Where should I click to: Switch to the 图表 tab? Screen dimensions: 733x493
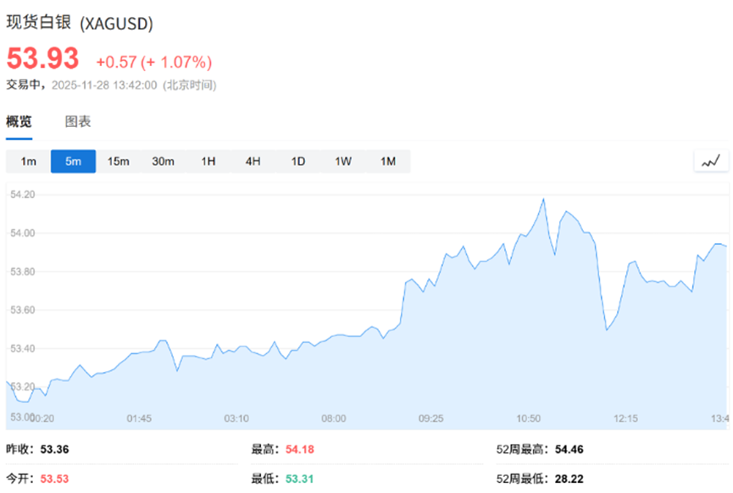78,122
